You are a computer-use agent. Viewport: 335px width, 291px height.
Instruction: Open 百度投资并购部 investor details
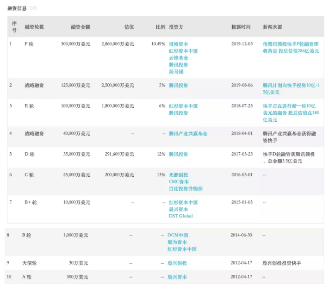tap(186, 189)
